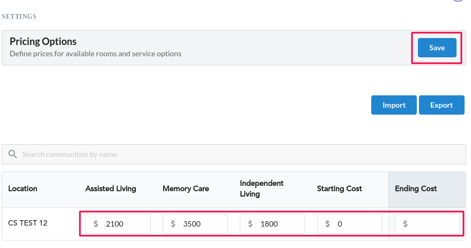Click the Pricing Options heading

[x=43, y=41]
